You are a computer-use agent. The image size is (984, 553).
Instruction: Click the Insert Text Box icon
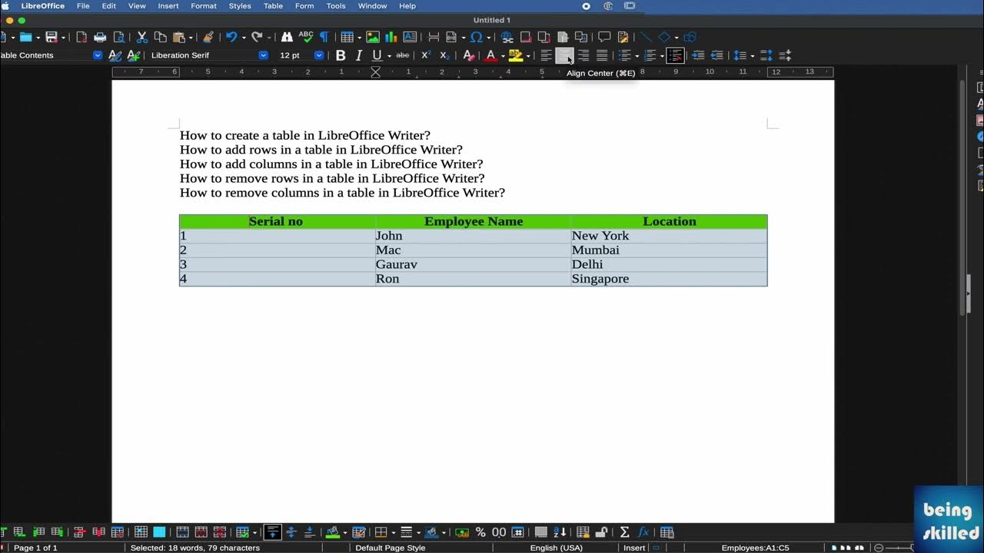point(410,37)
